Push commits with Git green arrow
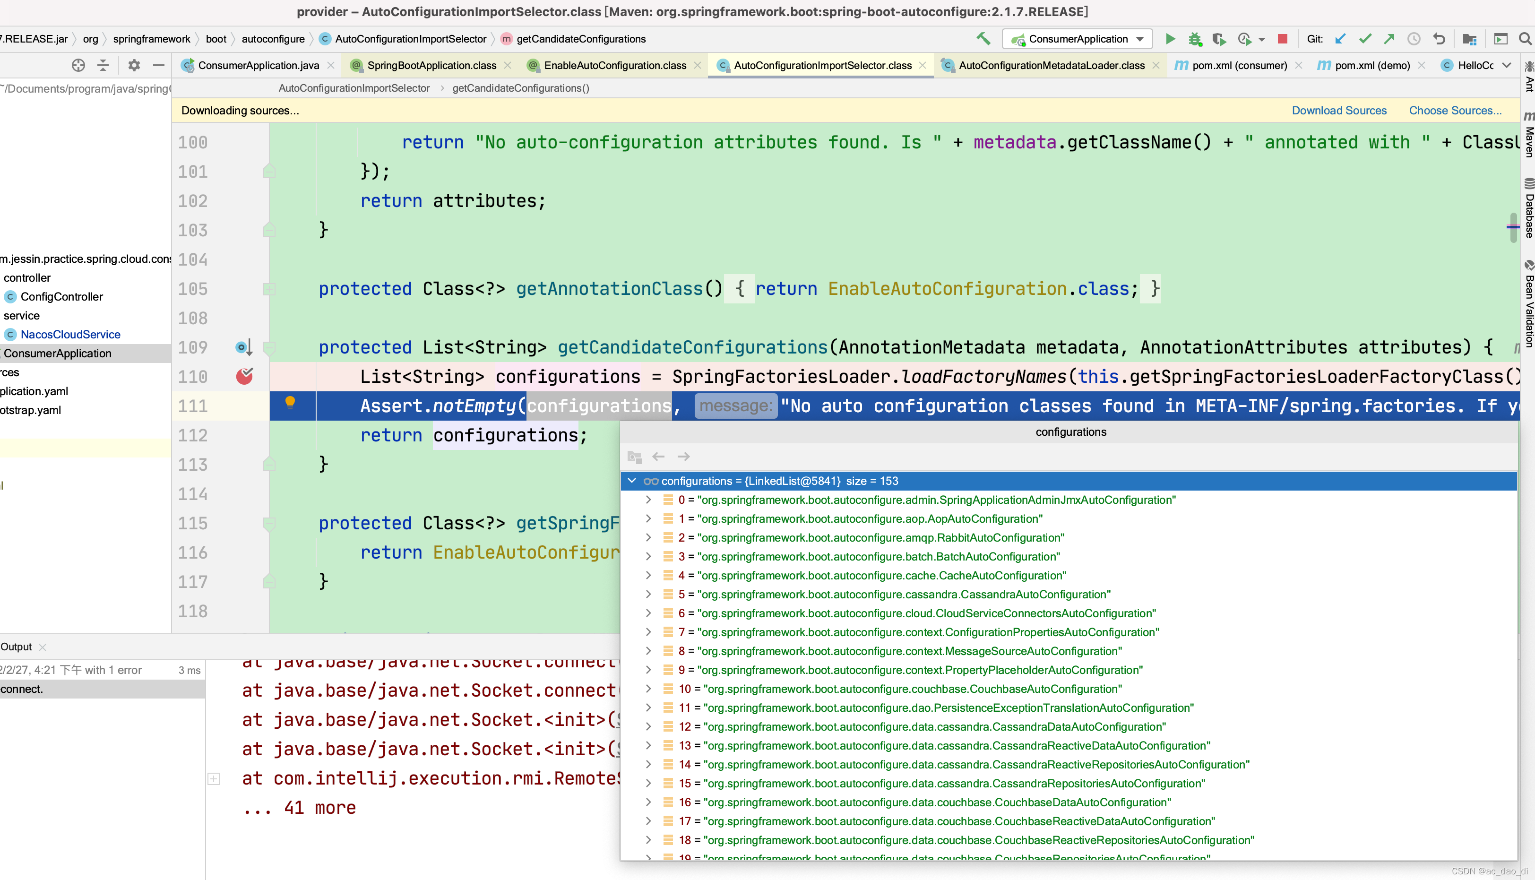 [x=1389, y=39]
